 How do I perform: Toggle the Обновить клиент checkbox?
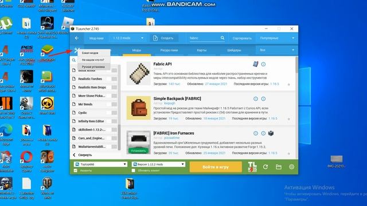(133, 171)
